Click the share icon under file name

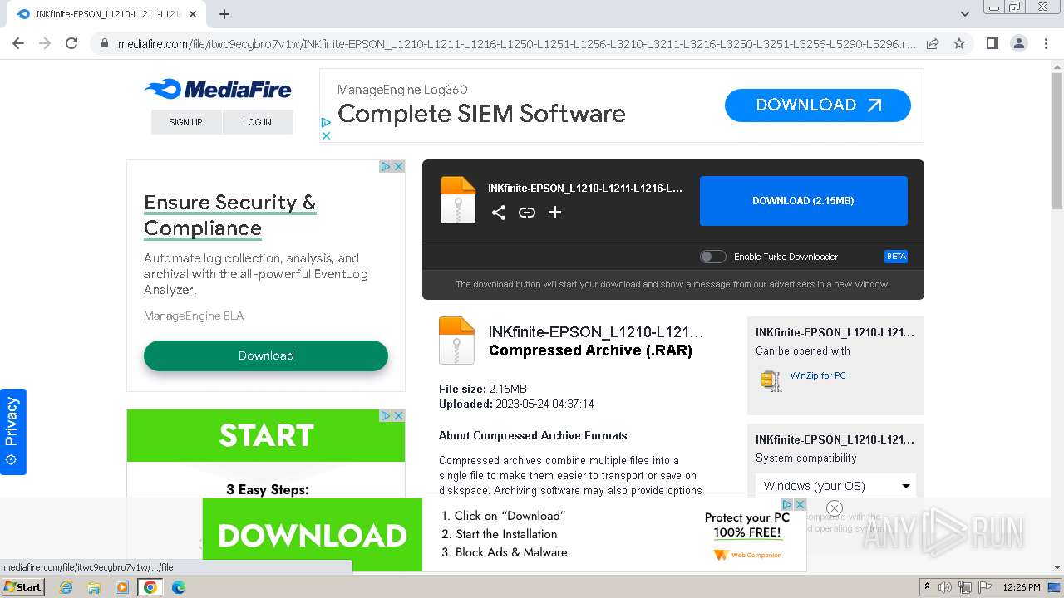[499, 213]
